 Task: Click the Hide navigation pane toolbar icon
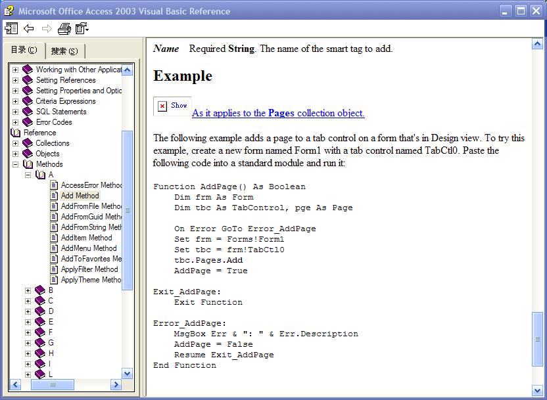pos(11,28)
